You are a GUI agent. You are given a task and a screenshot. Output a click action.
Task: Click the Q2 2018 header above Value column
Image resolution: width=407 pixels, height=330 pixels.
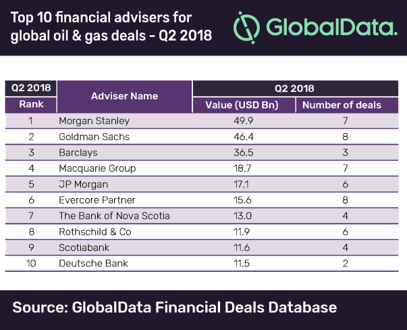tap(295, 89)
